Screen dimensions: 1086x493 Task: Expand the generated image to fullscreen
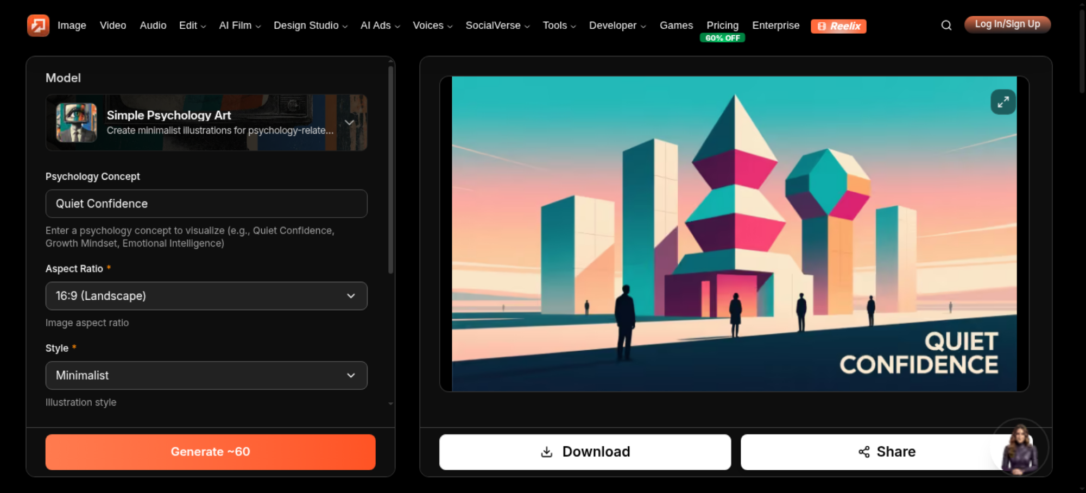click(1003, 102)
